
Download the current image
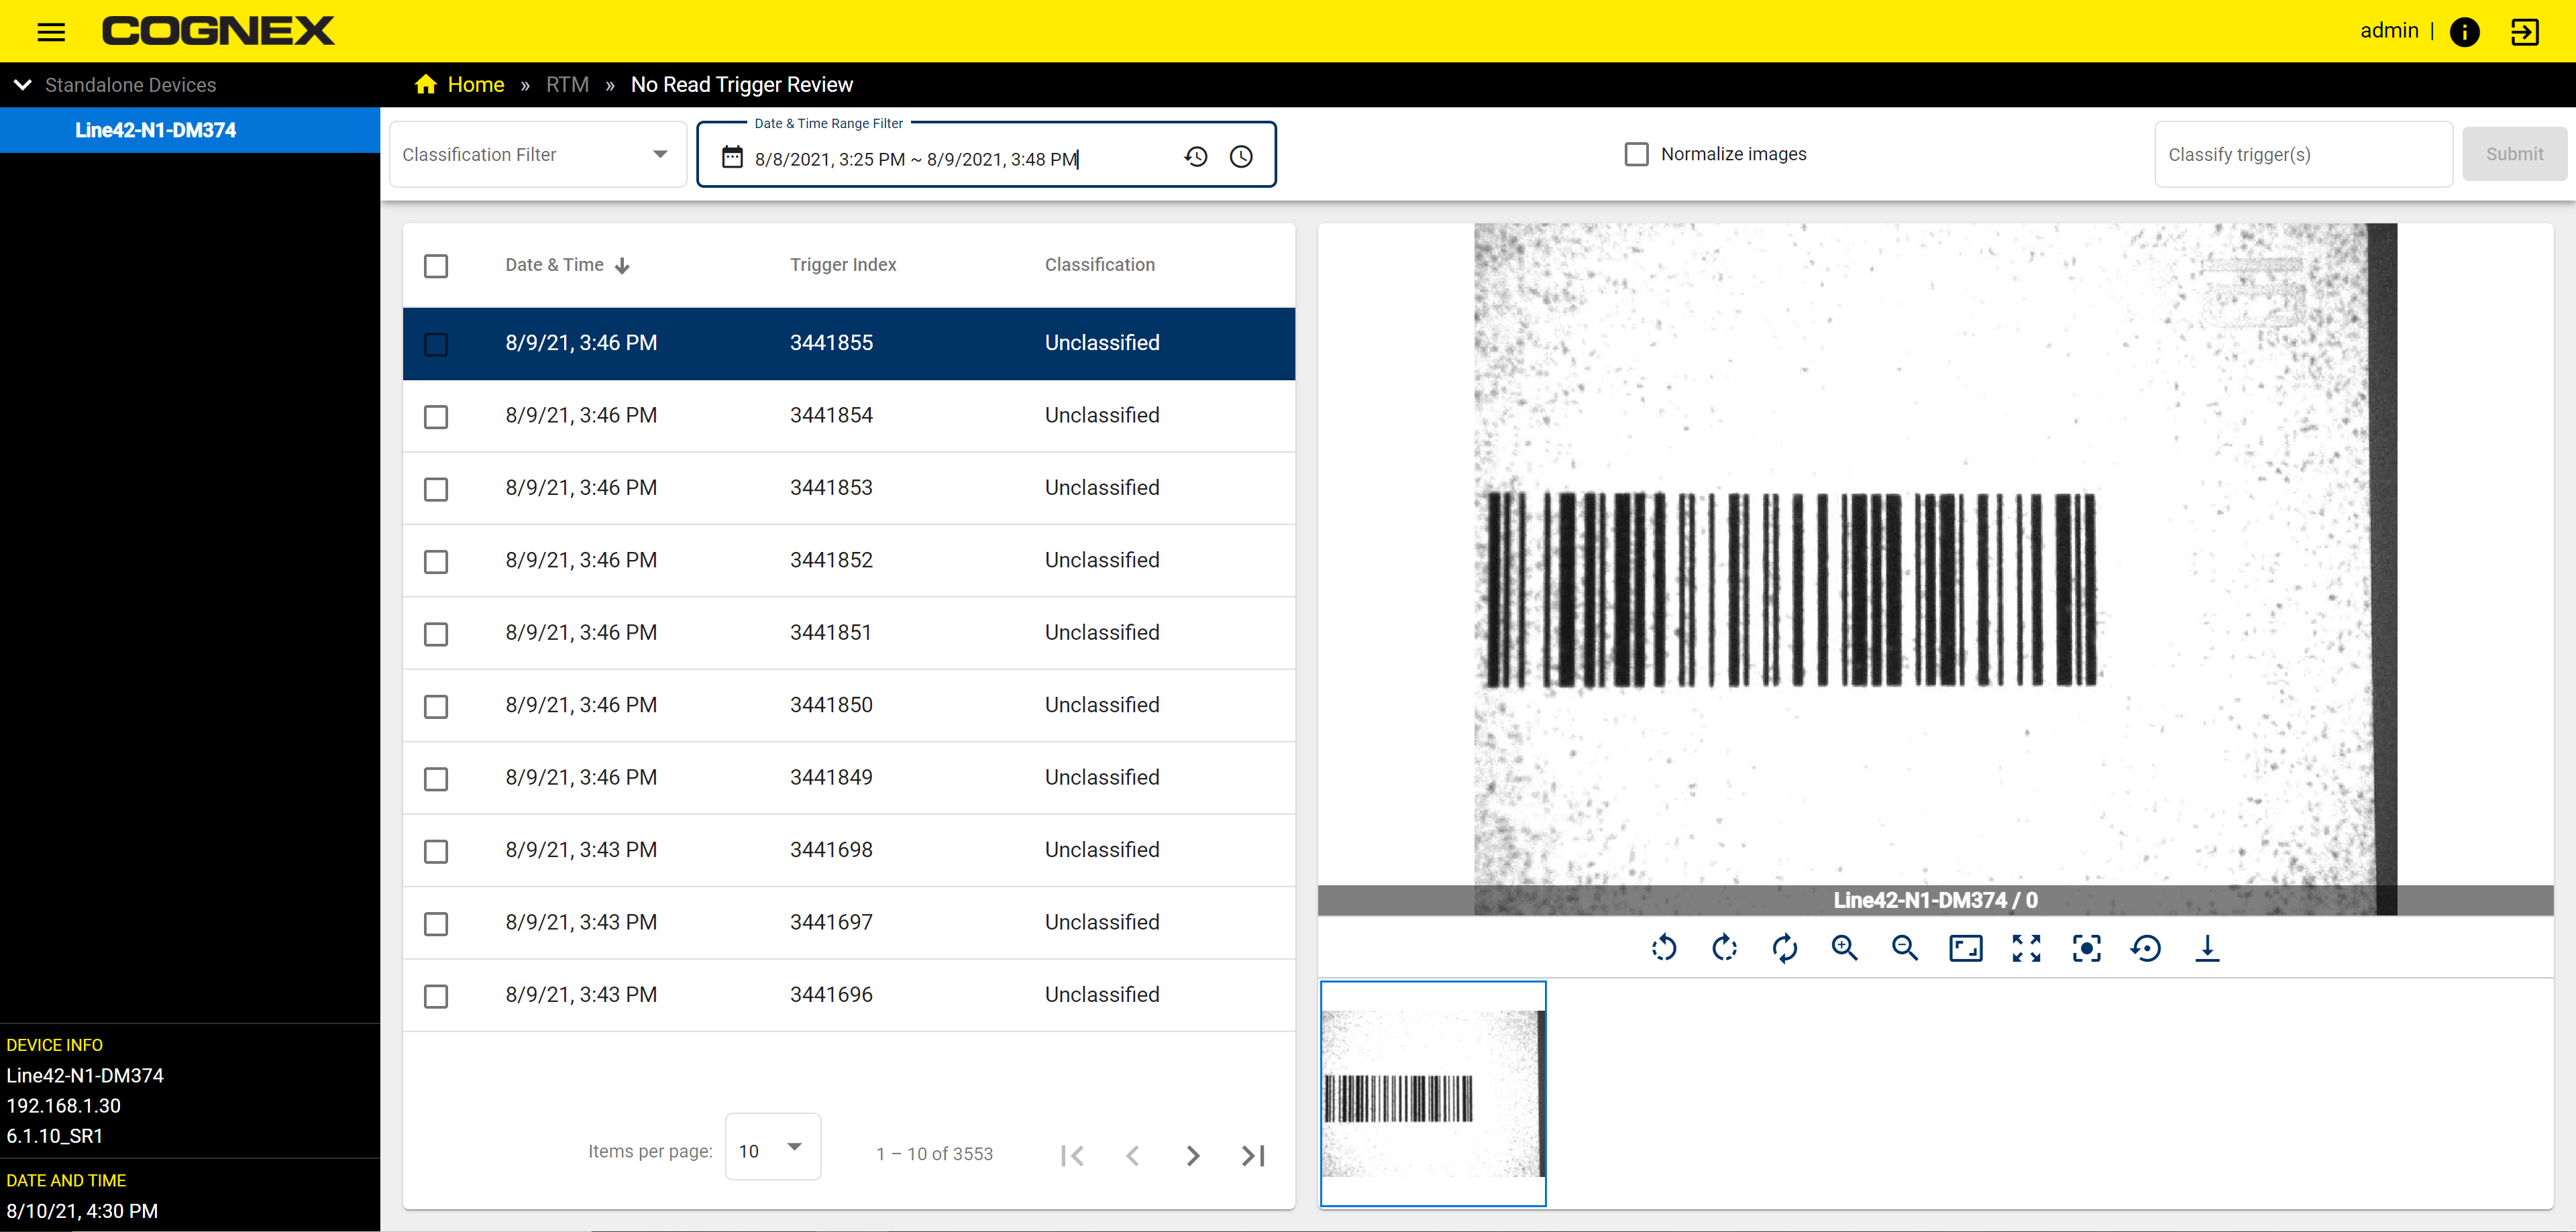[x=2207, y=947]
